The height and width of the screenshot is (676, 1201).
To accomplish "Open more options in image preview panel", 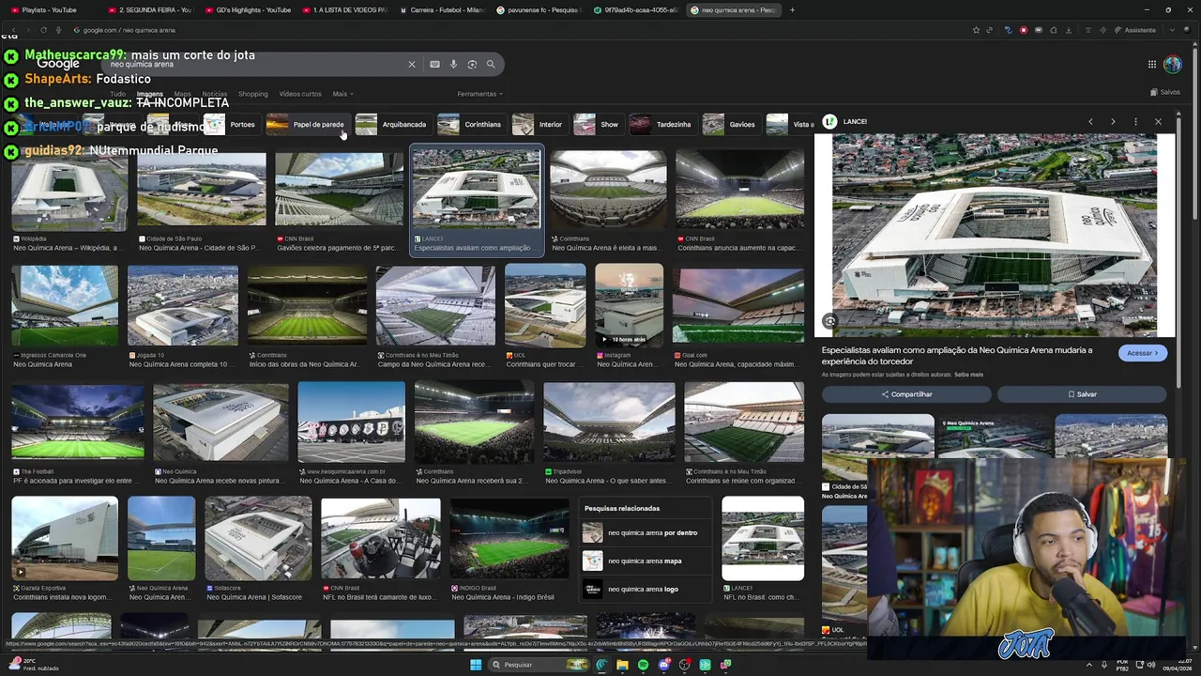I will (1135, 121).
